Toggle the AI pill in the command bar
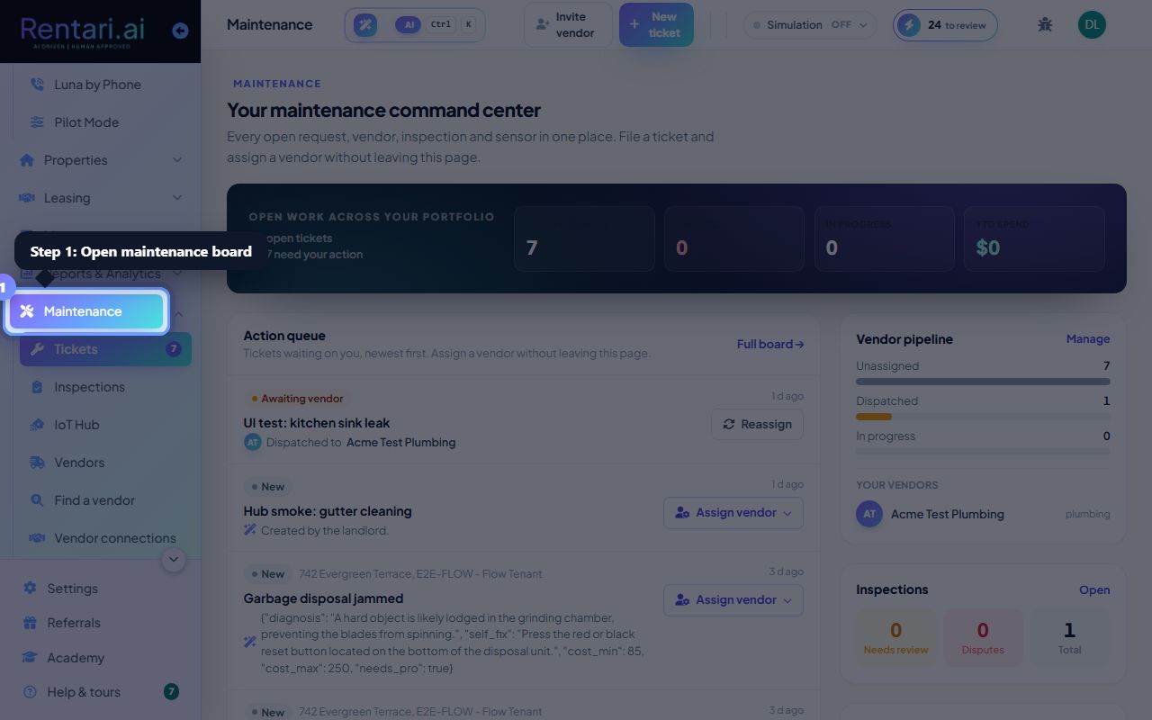Image resolution: width=1152 pixels, height=720 pixels. [408, 25]
